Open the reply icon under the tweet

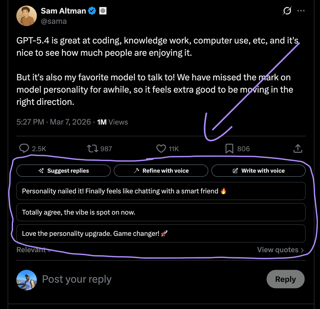(24, 148)
